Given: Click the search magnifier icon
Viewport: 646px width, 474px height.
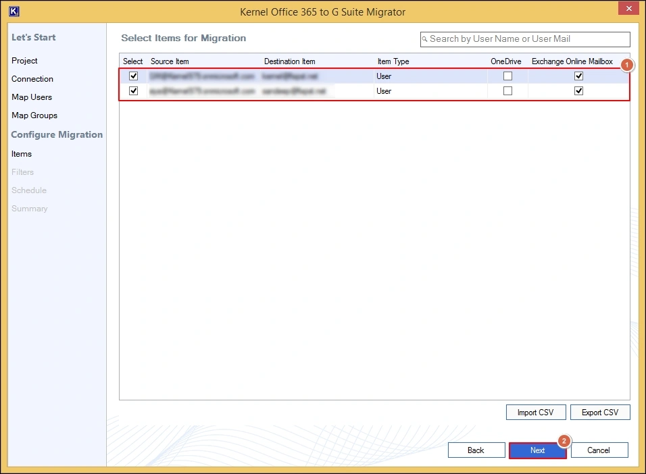Looking at the screenshot, I should (425, 39).
